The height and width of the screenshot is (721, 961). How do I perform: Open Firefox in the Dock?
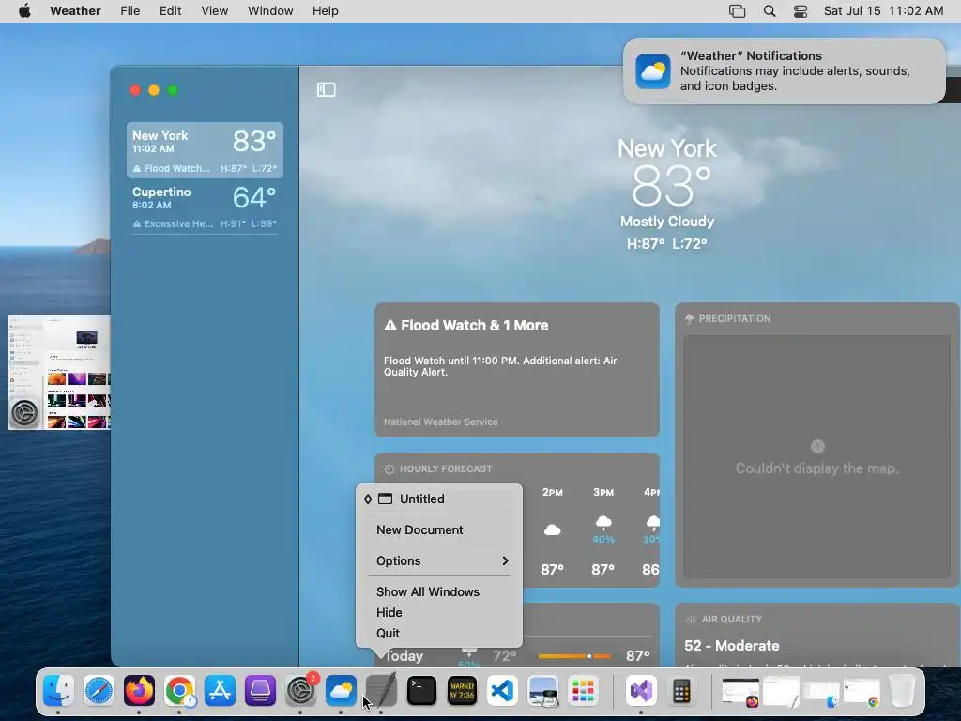(139, 691)
